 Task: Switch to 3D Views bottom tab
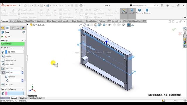click(x=23, y=98)
